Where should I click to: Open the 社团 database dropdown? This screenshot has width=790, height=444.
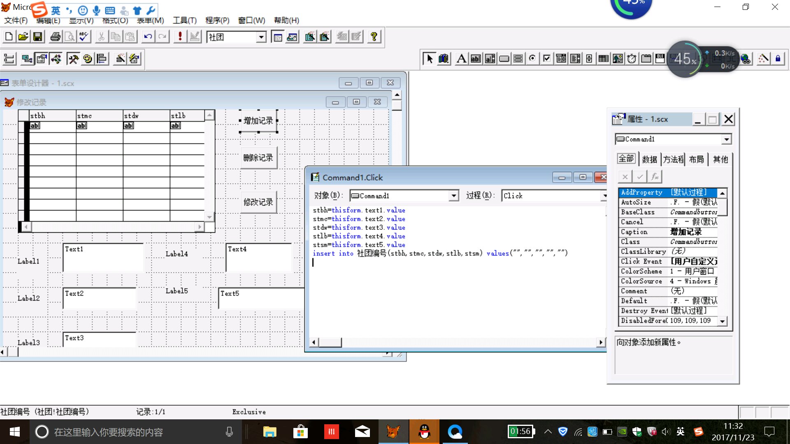point(261,37)
